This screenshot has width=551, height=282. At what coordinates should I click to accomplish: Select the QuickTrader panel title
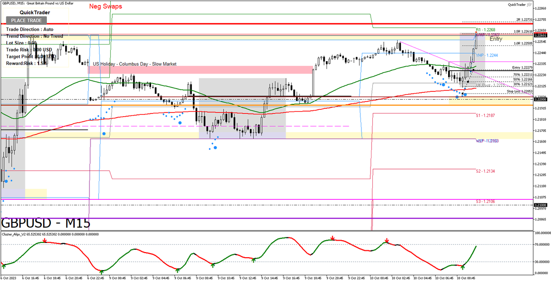(35, 12)
